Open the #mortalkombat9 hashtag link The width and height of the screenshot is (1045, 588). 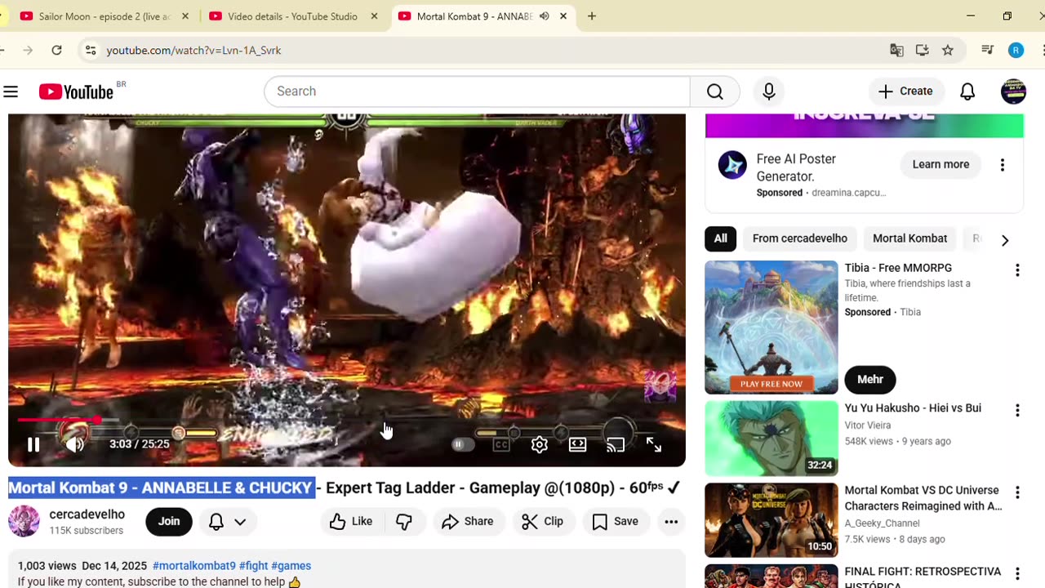tap(194, 566)
